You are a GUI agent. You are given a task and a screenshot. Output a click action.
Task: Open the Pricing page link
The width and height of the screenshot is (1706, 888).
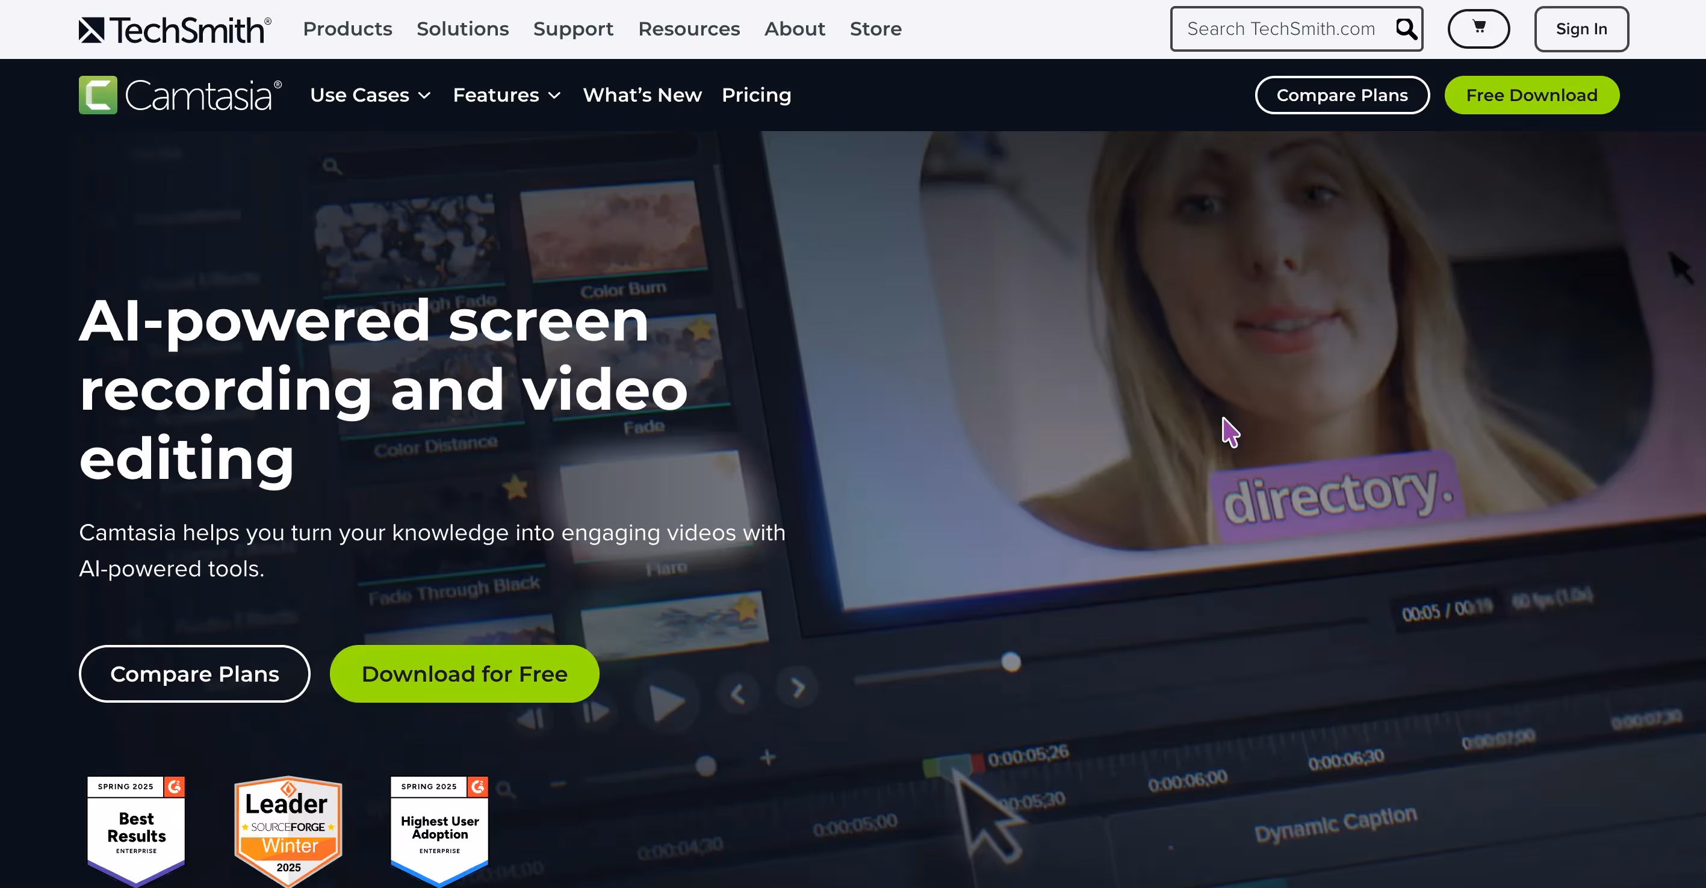[755, 95]
